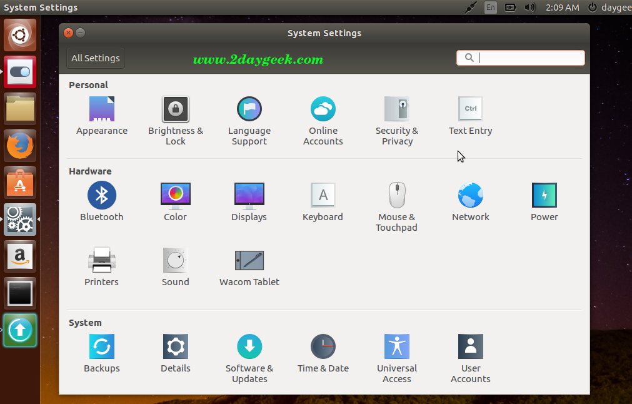Open the power session menu
This screenshot has height=404, width=632.
tap(593, 8)
